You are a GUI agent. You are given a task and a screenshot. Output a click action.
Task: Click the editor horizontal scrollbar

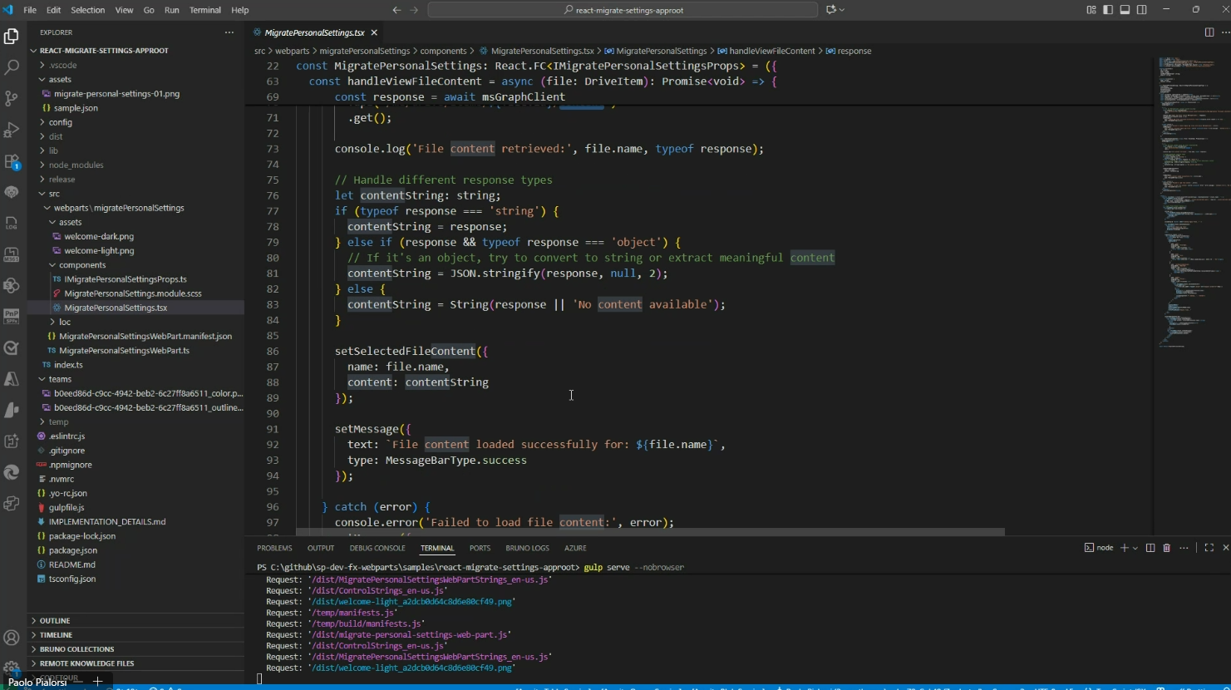tap(648, 532)
